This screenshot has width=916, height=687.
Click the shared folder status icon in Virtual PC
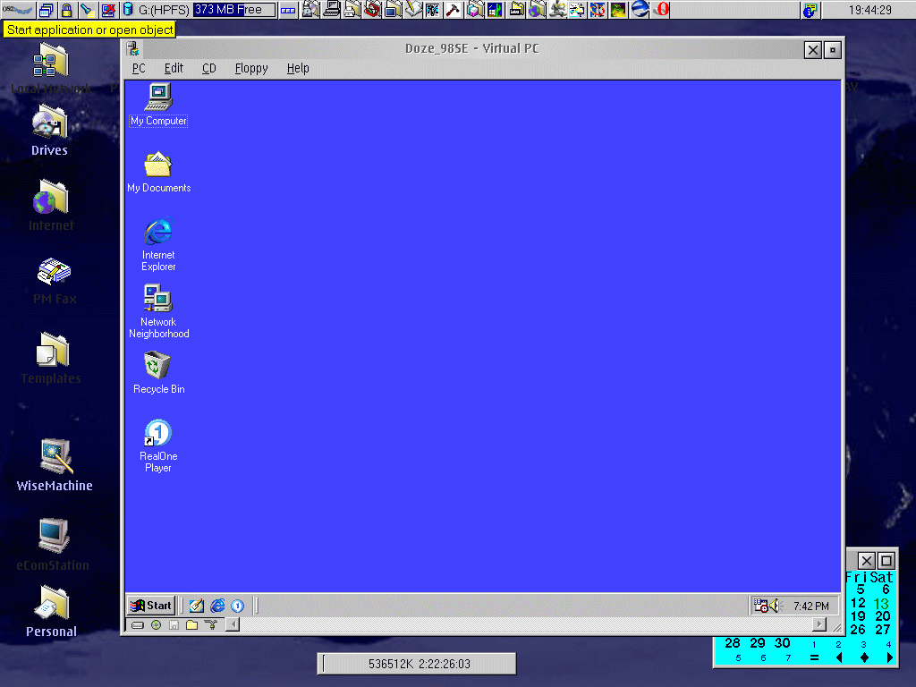point(191,625)
